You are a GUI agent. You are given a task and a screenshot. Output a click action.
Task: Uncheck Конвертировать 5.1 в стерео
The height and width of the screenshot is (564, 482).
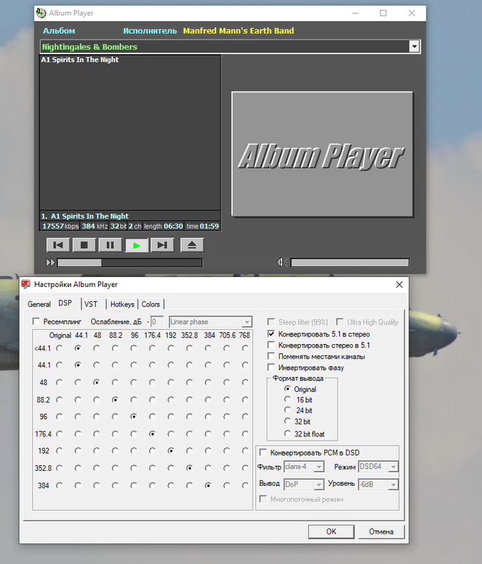(x=272, y=333)
